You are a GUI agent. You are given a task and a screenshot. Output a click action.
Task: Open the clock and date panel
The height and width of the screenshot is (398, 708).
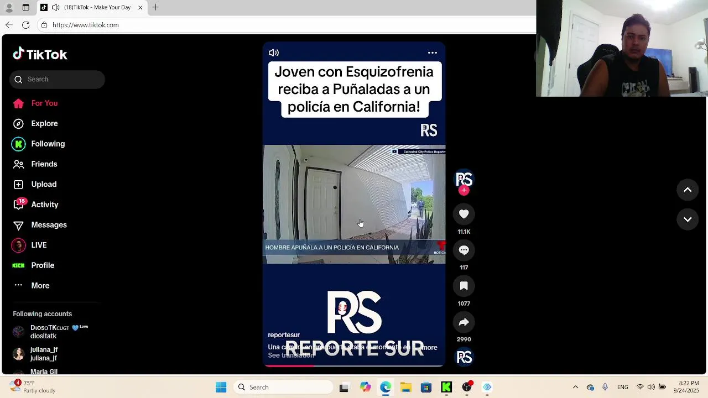[689, 387]
